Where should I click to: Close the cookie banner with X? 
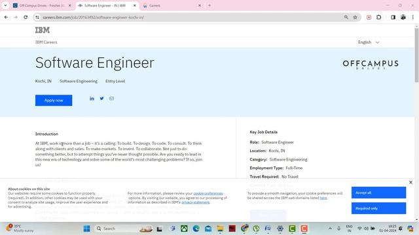click(x=410, y=183)
